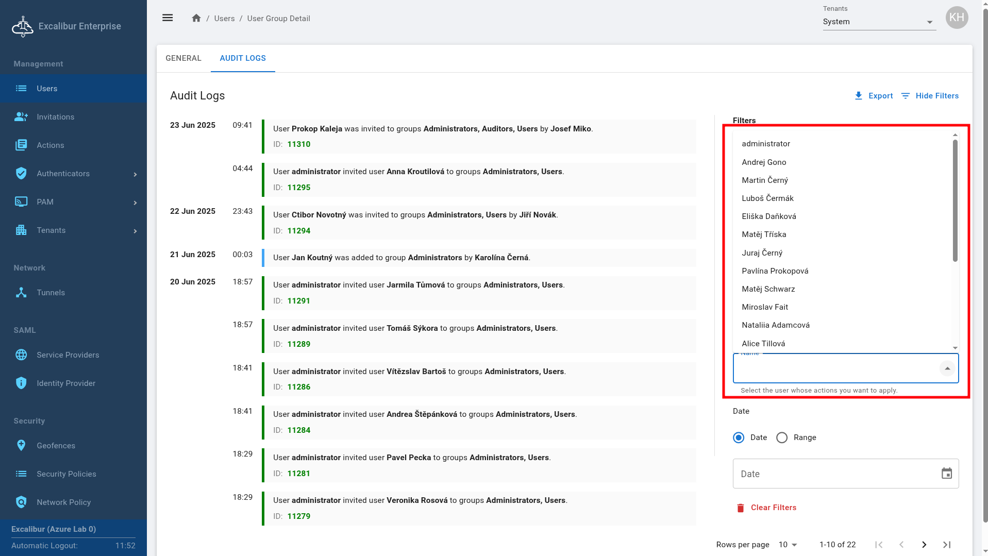Viewport: 988px width, 556px height.
Task: Select the Date radio option
Action: pos(739,437)
